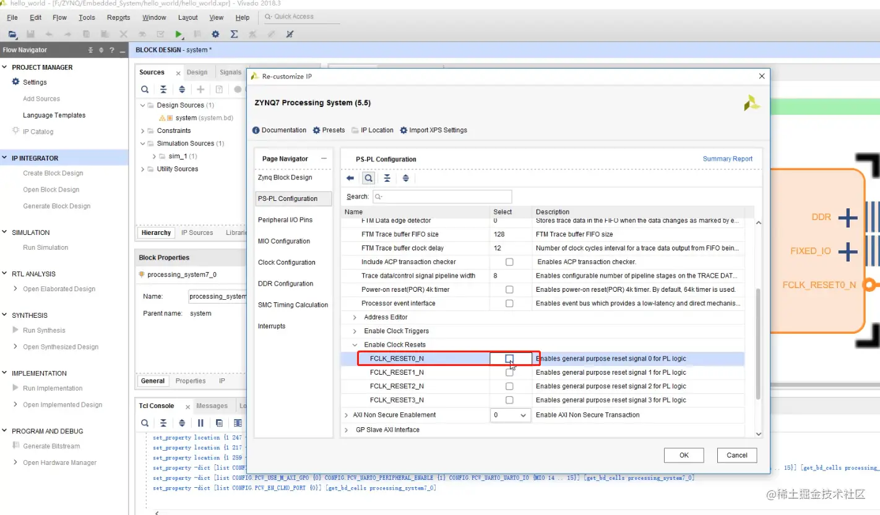880x515 pixels.
Task: Toggle the search magnifier in PS-PL Configuration toolbar
Action: coord(368,178)
